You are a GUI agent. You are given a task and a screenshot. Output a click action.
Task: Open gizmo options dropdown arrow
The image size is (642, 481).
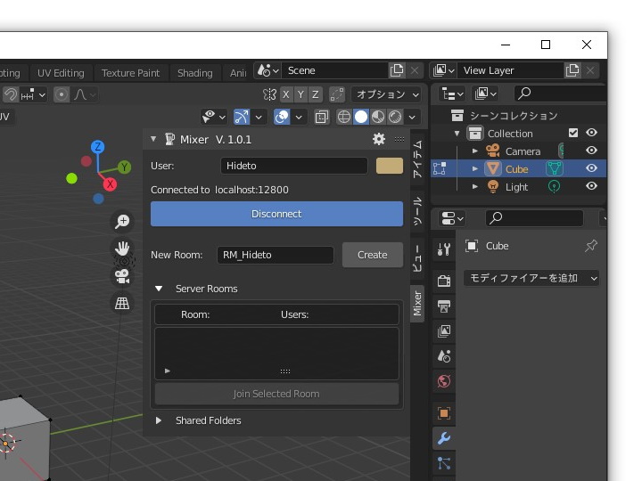pyautogui.click(x=259, y=118)
